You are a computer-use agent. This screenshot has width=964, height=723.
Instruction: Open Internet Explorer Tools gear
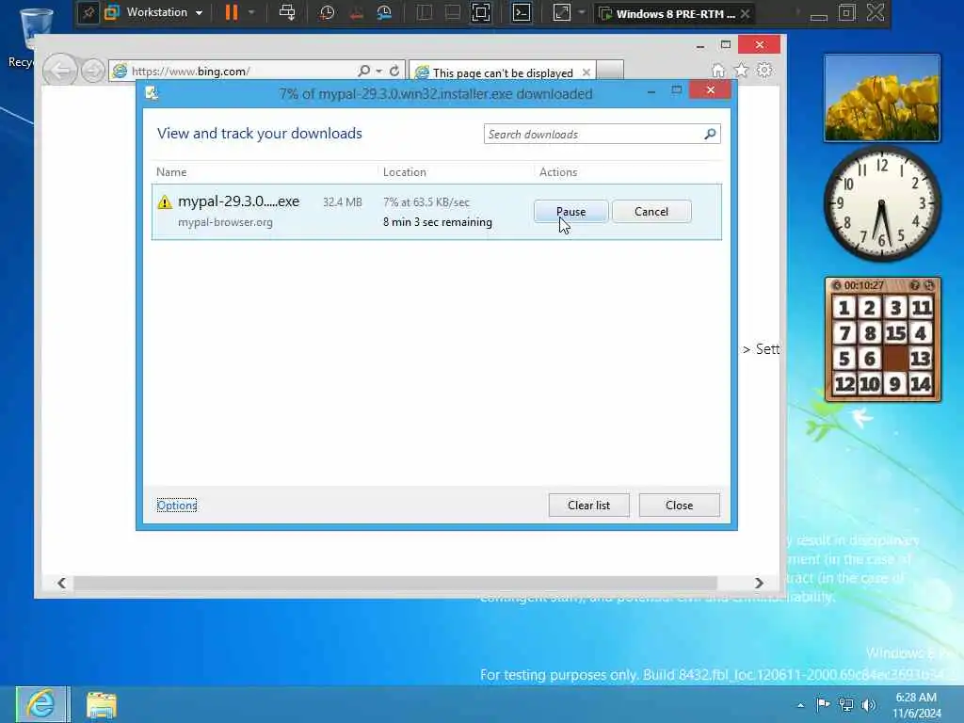pos(764,71)
